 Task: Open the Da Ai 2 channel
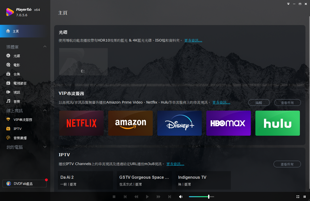point(85,180)
